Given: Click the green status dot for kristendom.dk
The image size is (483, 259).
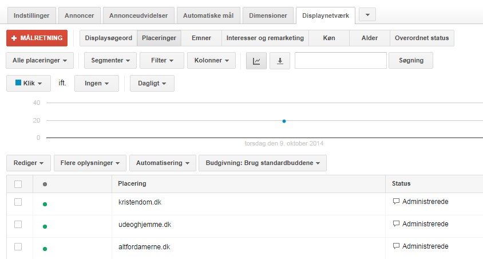Looking at the screenshot, I should [45, 204].
